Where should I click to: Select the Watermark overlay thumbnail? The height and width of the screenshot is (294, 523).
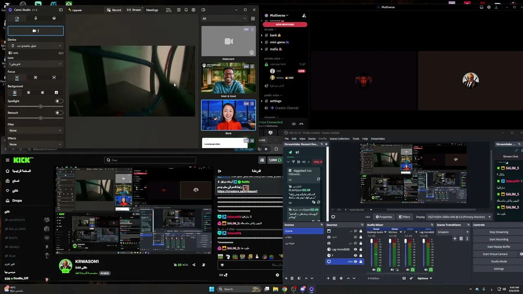tap(228, 41)
